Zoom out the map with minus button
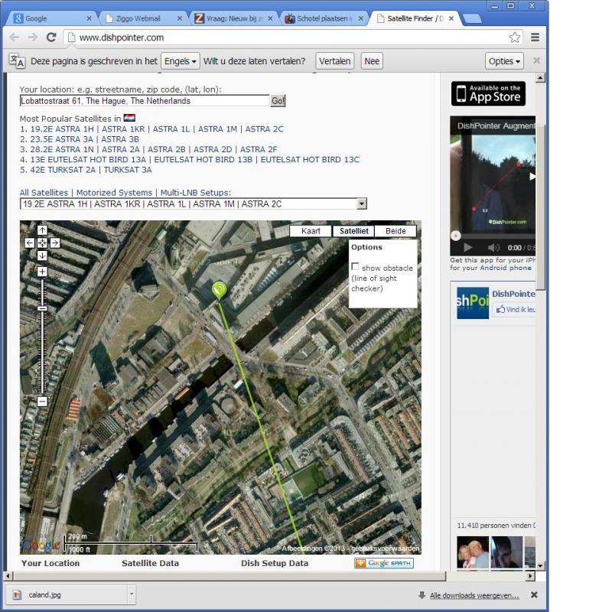 tap(42, 401)
